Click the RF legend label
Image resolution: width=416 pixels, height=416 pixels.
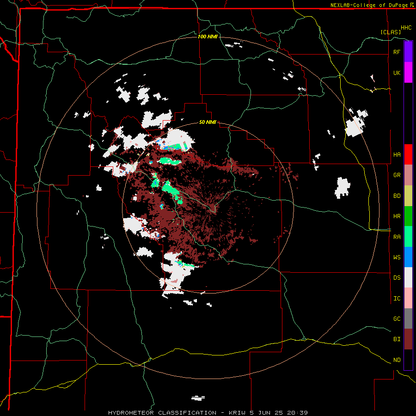[397, 52]
